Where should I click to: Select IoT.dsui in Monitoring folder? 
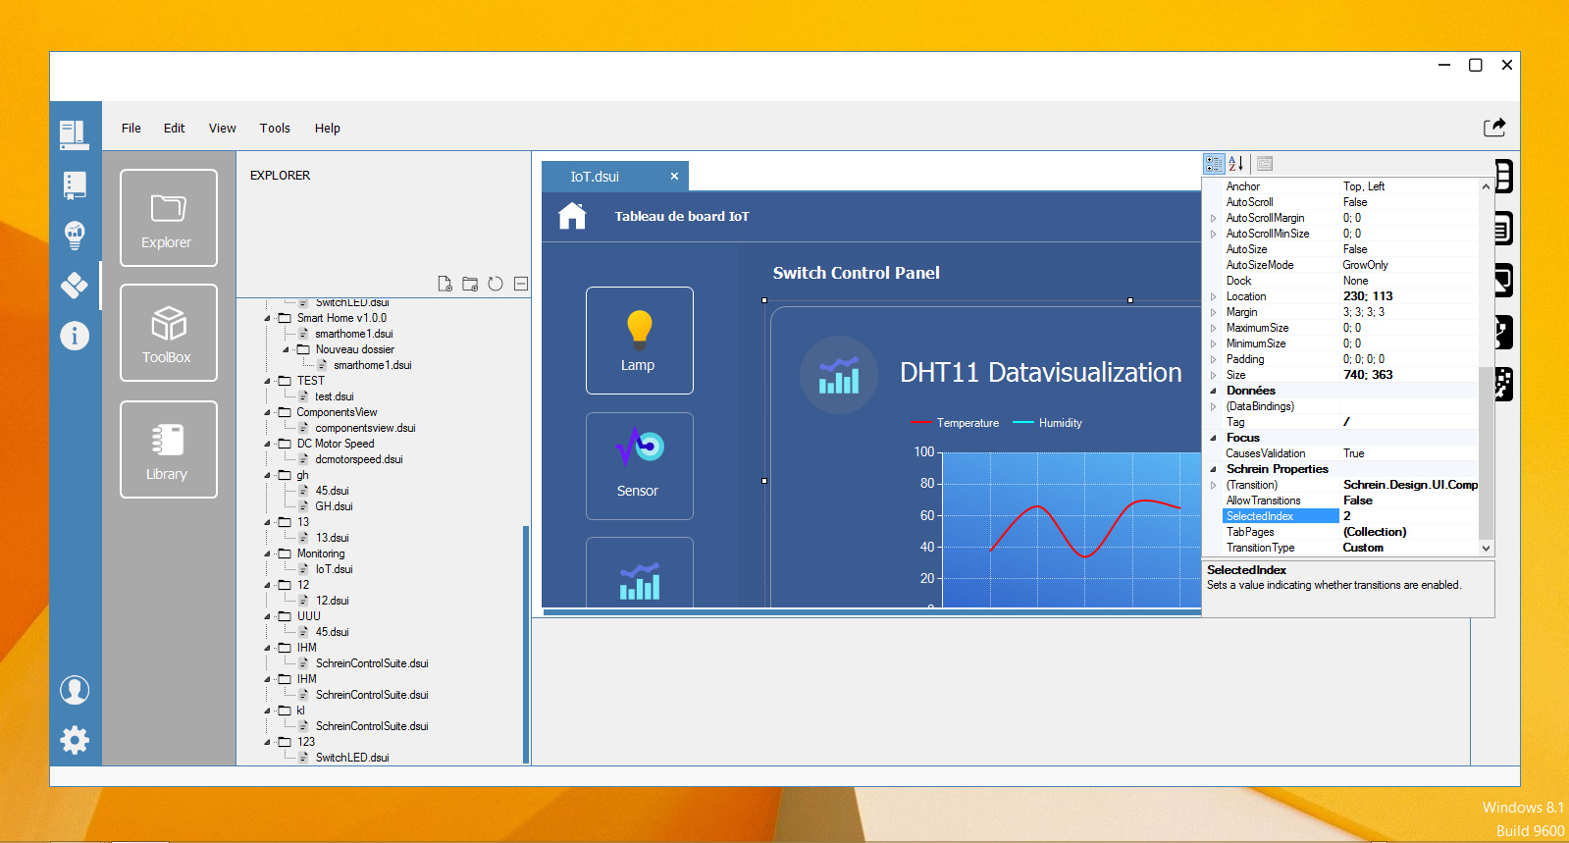click(x=334, y=569)
